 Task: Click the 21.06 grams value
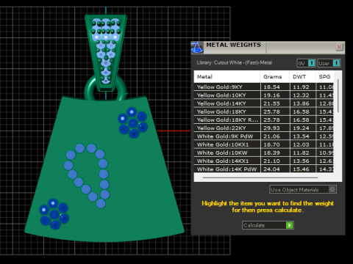pos(271,136)
